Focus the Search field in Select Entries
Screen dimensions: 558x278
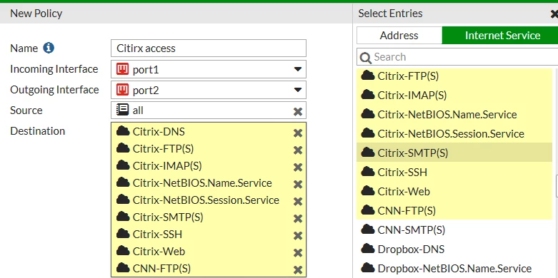click(457, 57)
